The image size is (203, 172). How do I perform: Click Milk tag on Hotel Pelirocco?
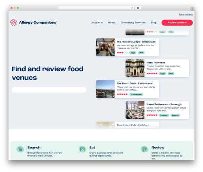point(171,74)
